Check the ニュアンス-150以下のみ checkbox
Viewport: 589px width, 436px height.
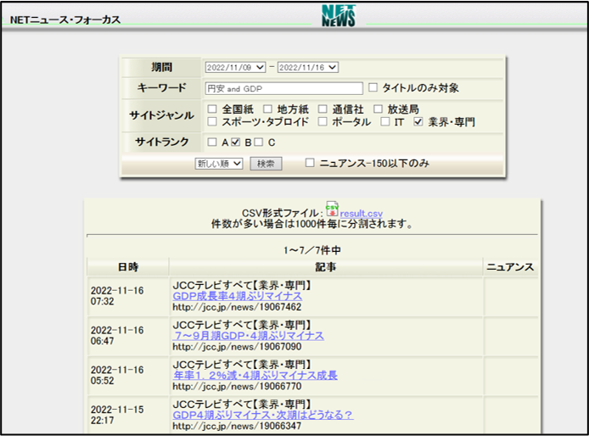click(310, 163)
